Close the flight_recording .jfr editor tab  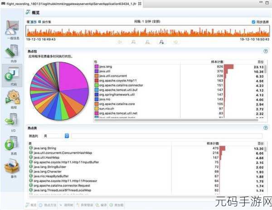click(x=140, y=4)
